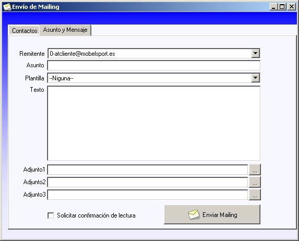Click the Adjunto1 path field

pyautogui.click(x=148, y=170)
